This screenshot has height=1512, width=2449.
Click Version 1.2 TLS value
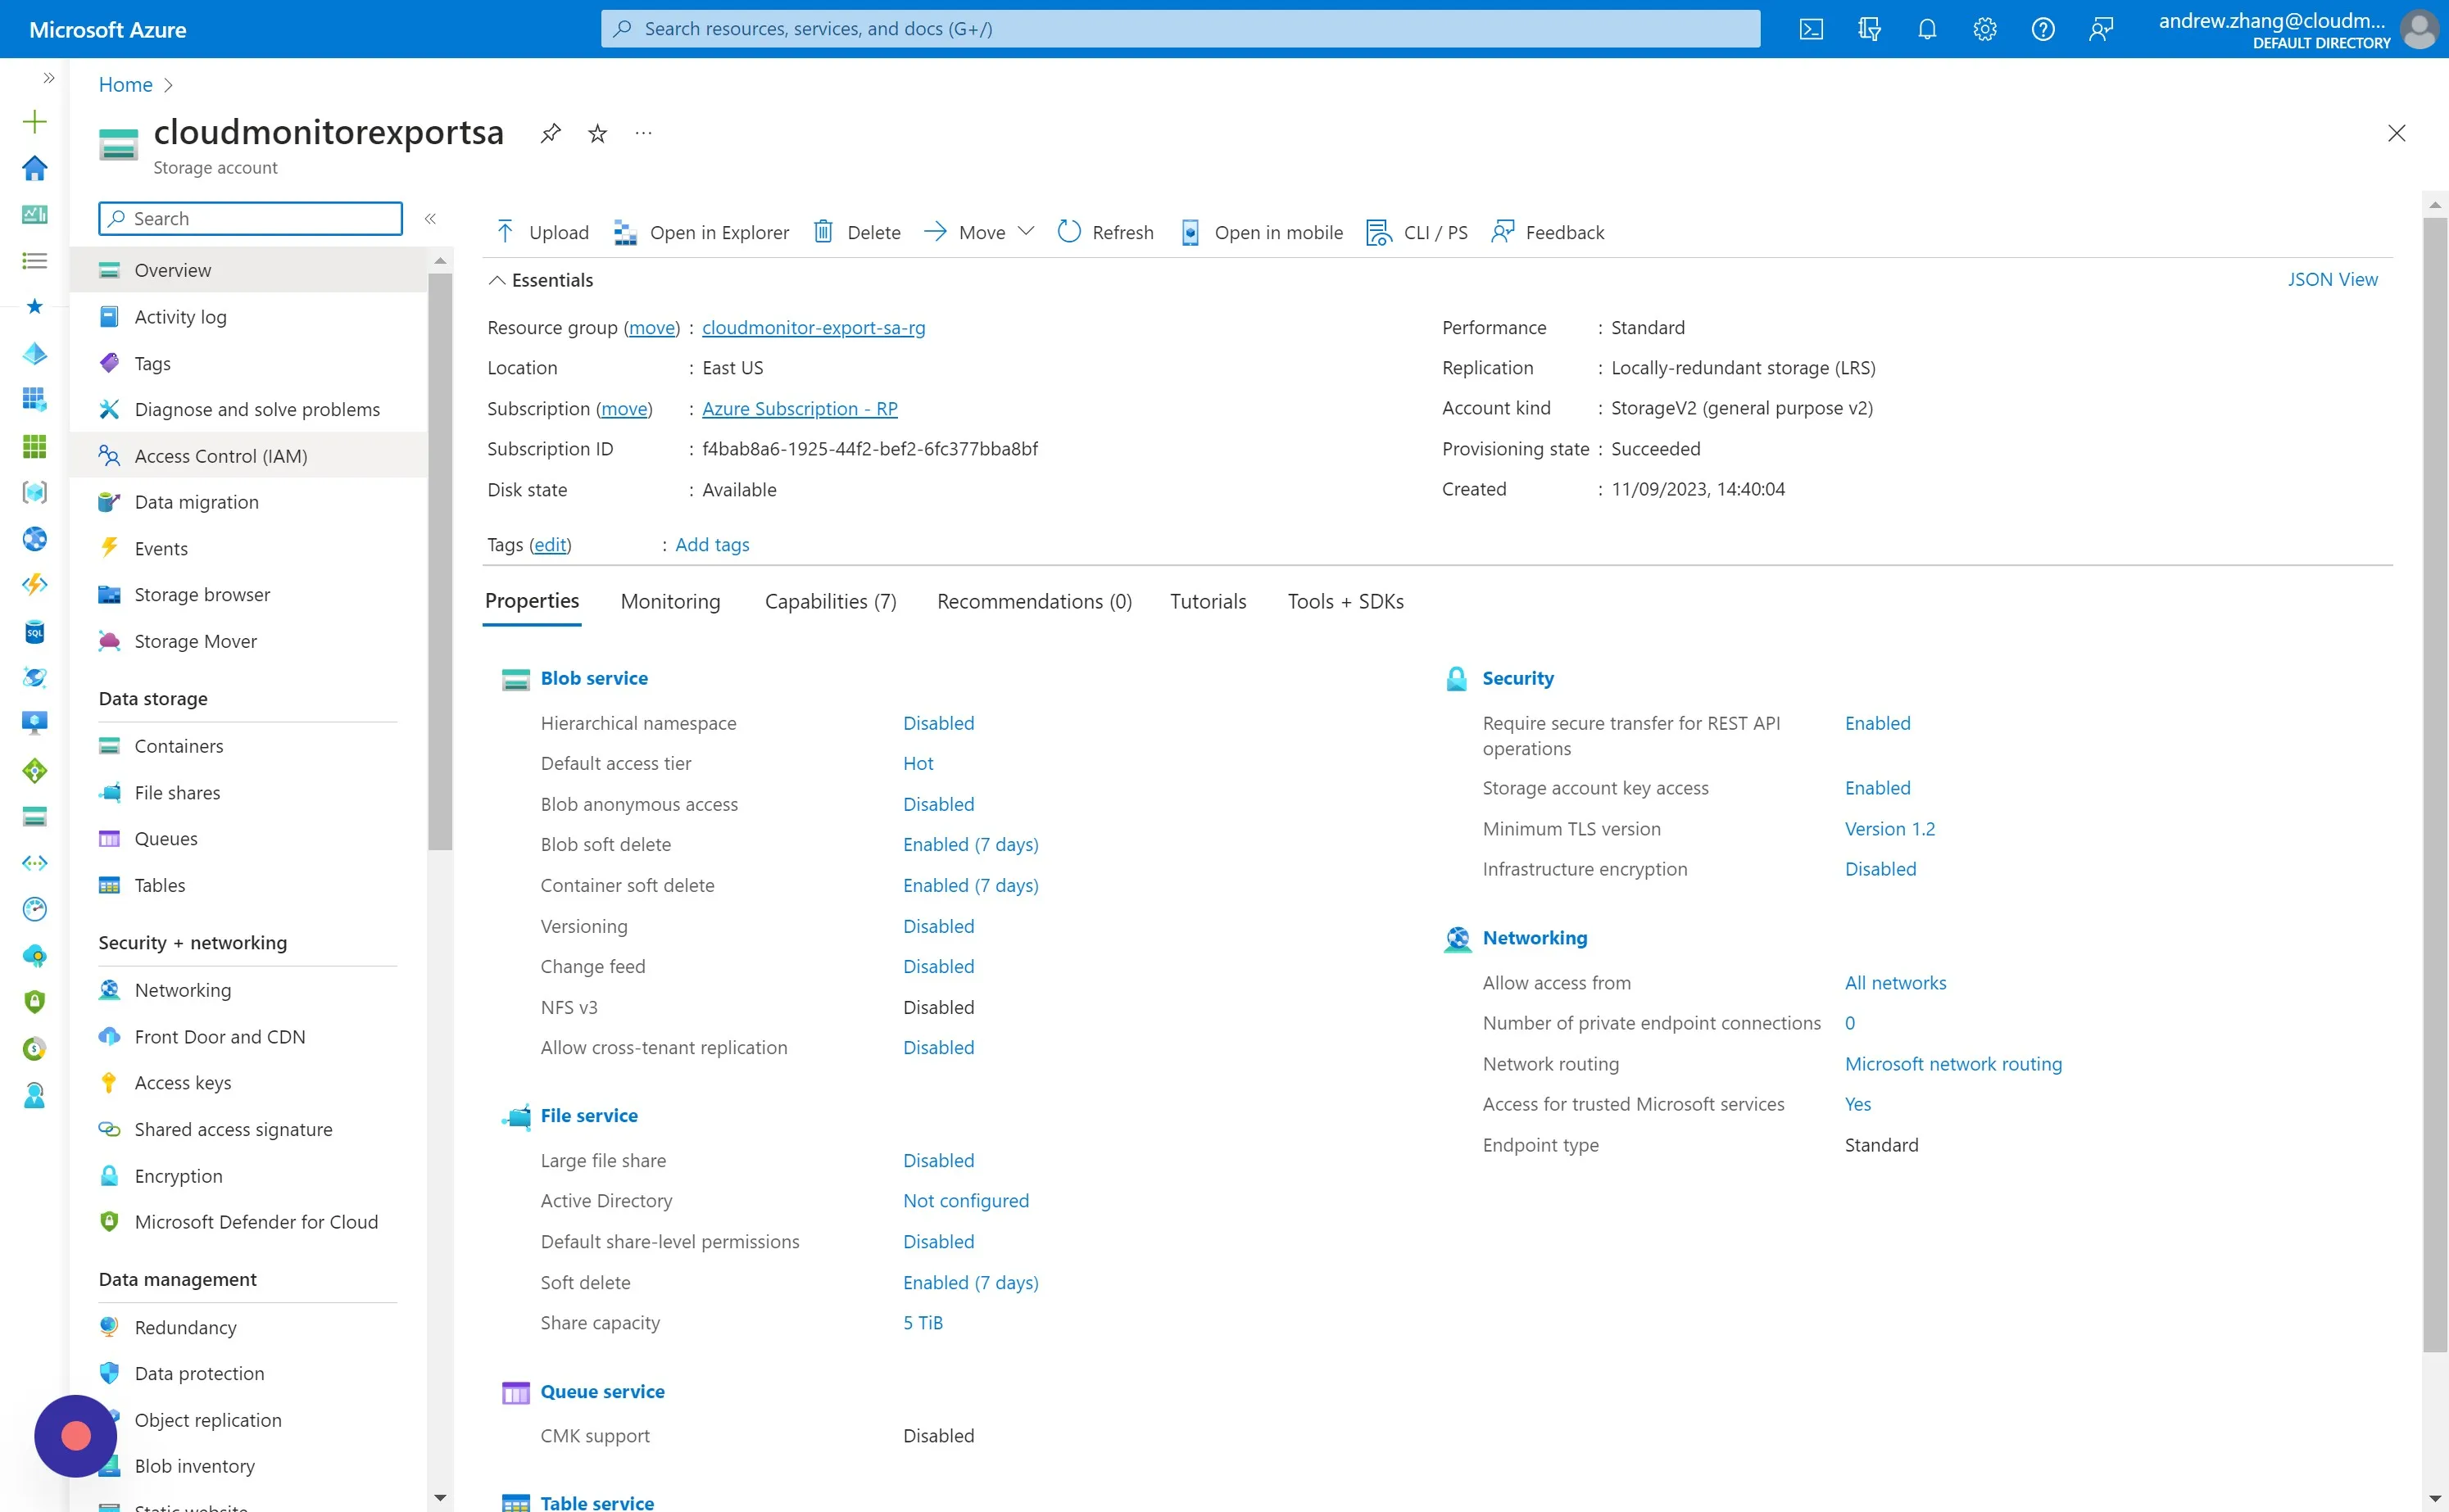[1889, 829]
